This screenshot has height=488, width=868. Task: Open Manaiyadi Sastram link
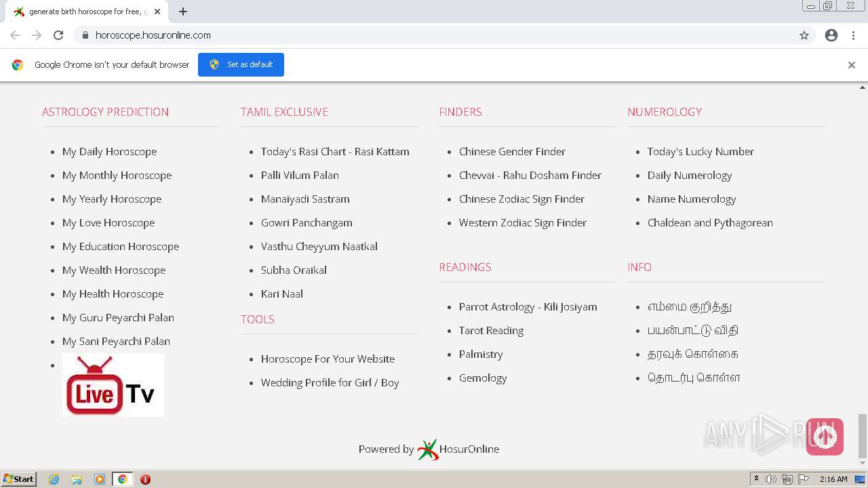tap(305, 199)
